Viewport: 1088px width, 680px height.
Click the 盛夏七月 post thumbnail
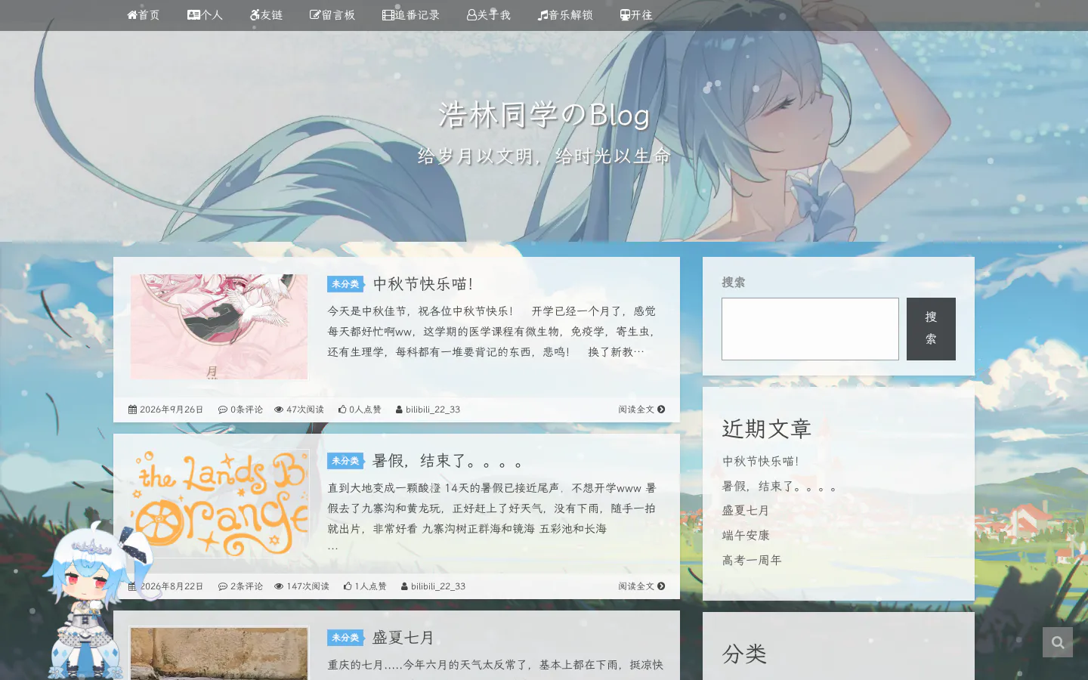coord(219,654)
